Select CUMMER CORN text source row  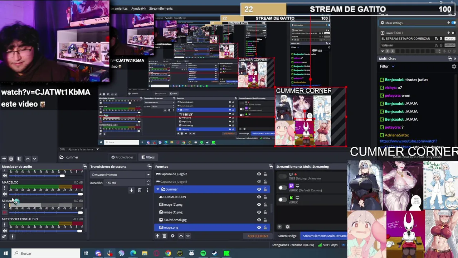[211, 197]
